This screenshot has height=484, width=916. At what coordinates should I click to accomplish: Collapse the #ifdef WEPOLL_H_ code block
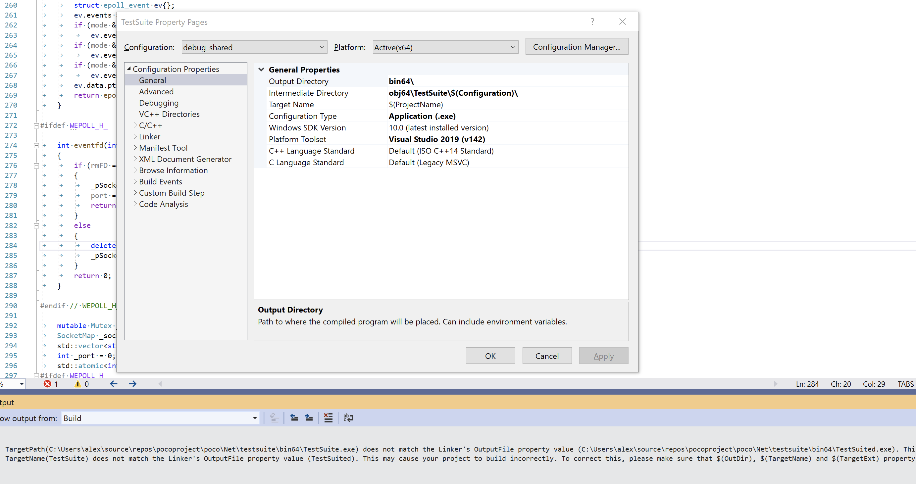(x=36, y=125)
